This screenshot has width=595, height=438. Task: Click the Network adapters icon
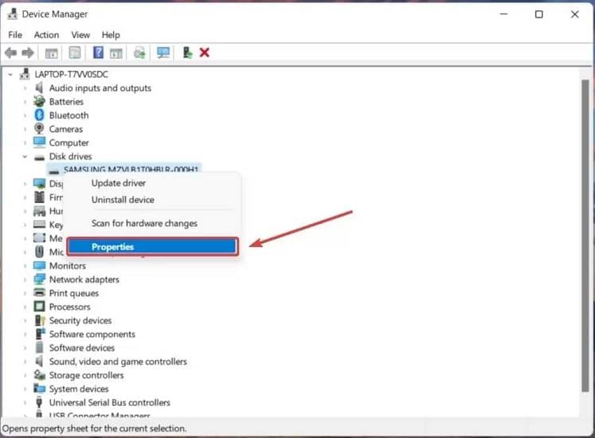(39, 280)
